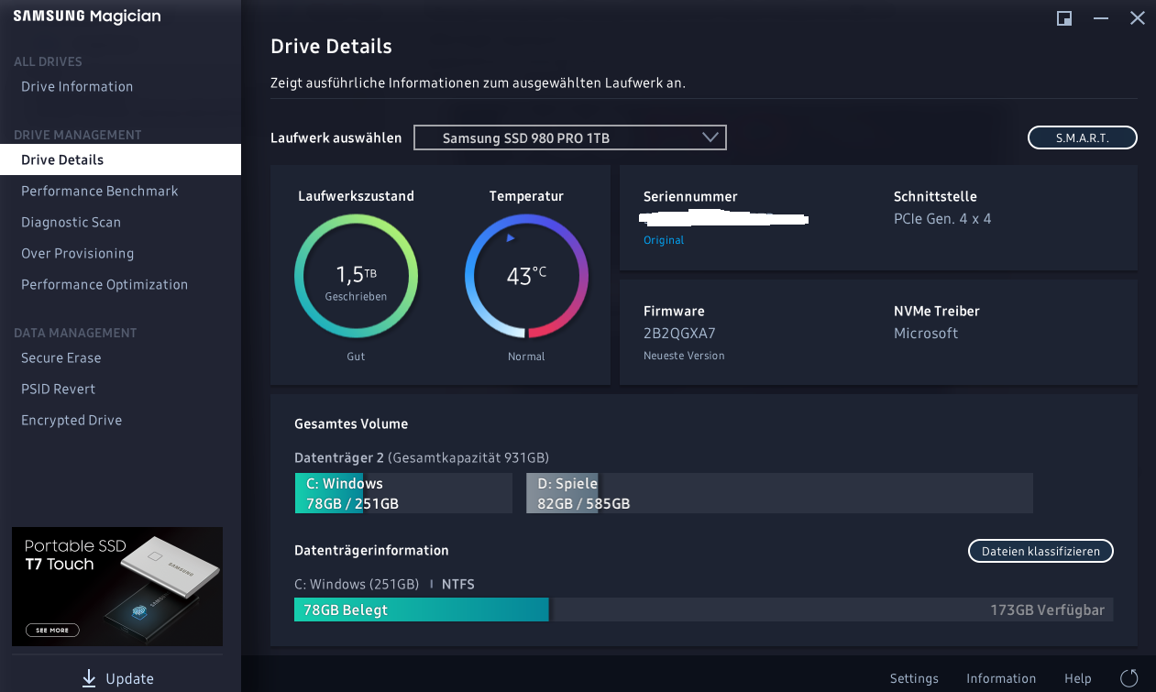The width and height of the screenshot is (1156, 692).
Task: Switch to the compact window mode icon
Action: coord(1064,18)
